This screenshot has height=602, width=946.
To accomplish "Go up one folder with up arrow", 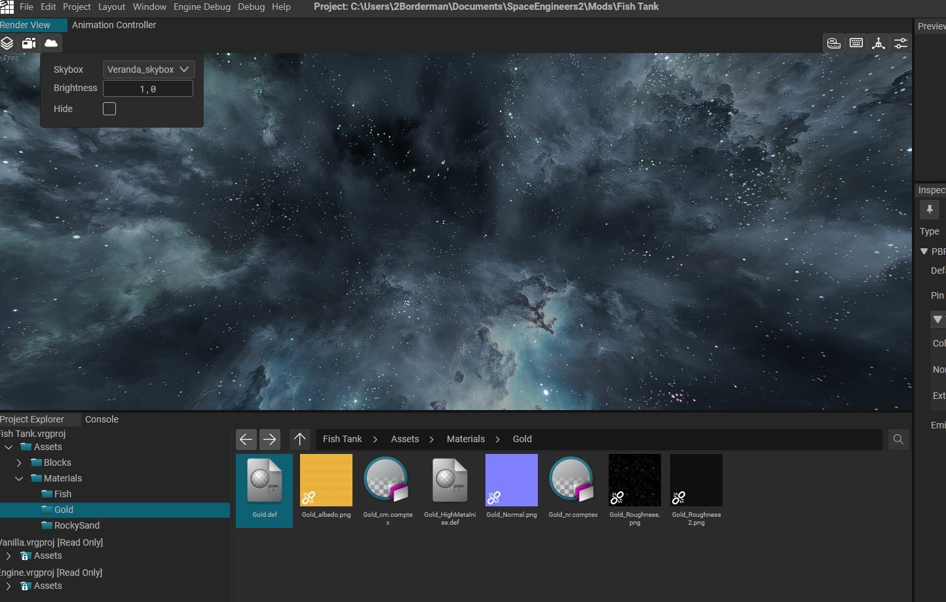I will (300, 439).
